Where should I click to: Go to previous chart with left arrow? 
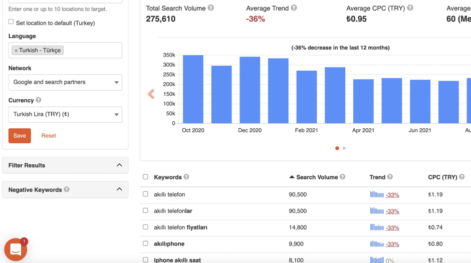pos(151,94)
